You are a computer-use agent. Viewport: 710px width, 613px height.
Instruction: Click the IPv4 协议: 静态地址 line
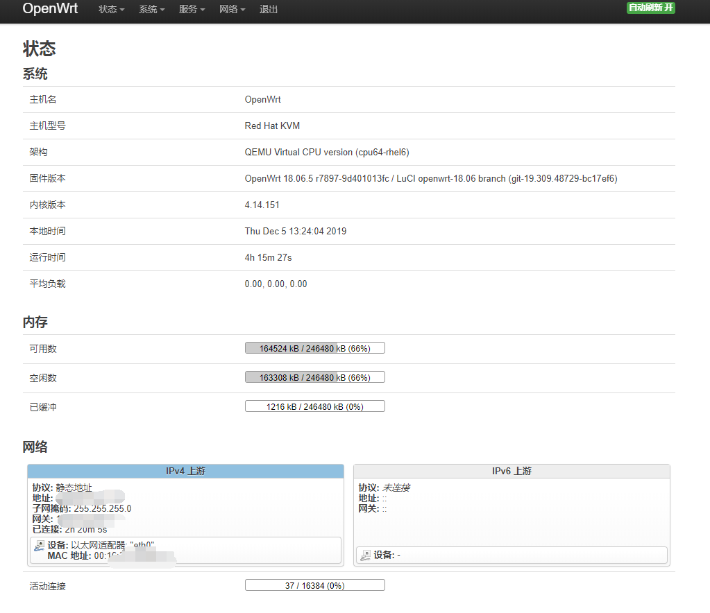tap(62, 487)
